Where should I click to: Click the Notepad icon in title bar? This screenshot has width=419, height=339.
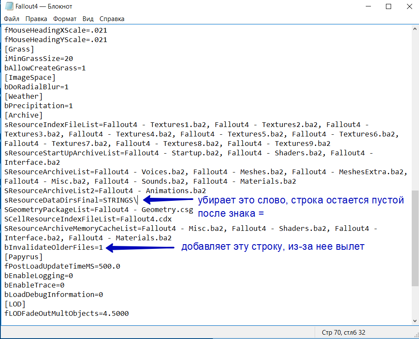tap(9, 6)
